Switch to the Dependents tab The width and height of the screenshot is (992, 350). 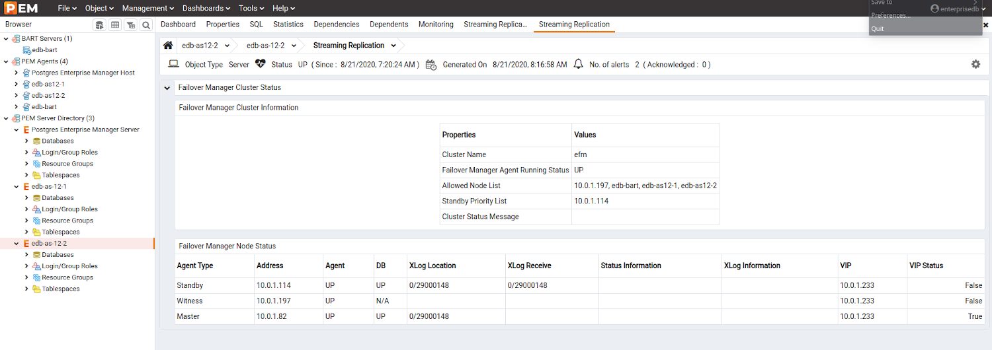click(x=389, y=24)
